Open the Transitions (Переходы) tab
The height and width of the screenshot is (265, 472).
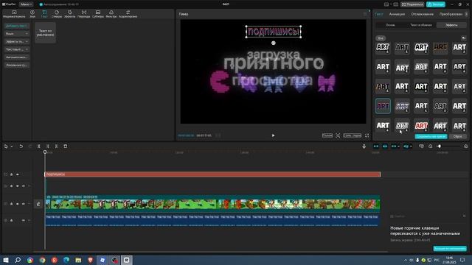[83, 13]
